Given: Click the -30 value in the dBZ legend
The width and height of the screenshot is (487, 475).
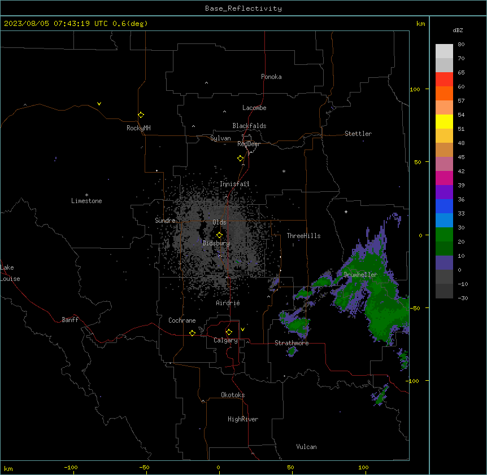Looking at the screenshot, I should pyautogui.click(x=463, y=298).
